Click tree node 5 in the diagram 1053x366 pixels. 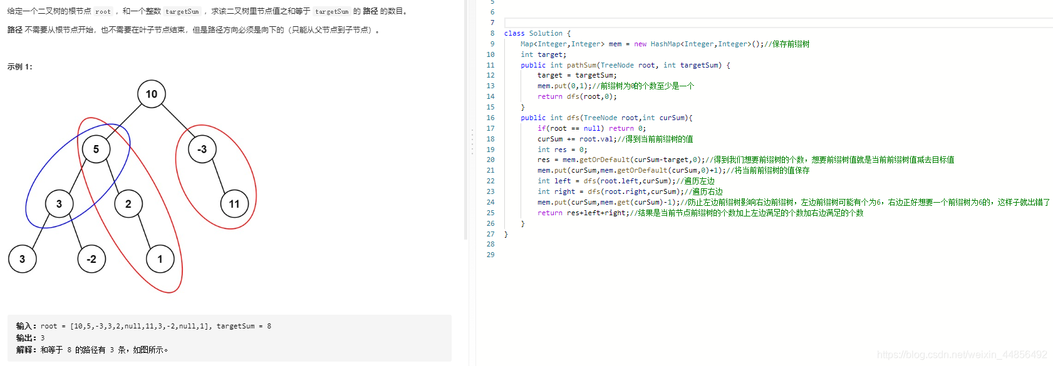[96, 149]
